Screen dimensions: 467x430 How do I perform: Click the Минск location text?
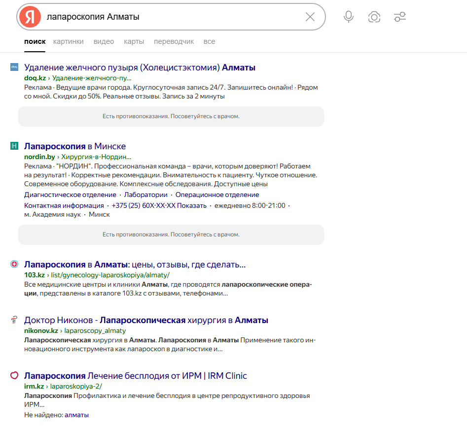click(99, 215)
